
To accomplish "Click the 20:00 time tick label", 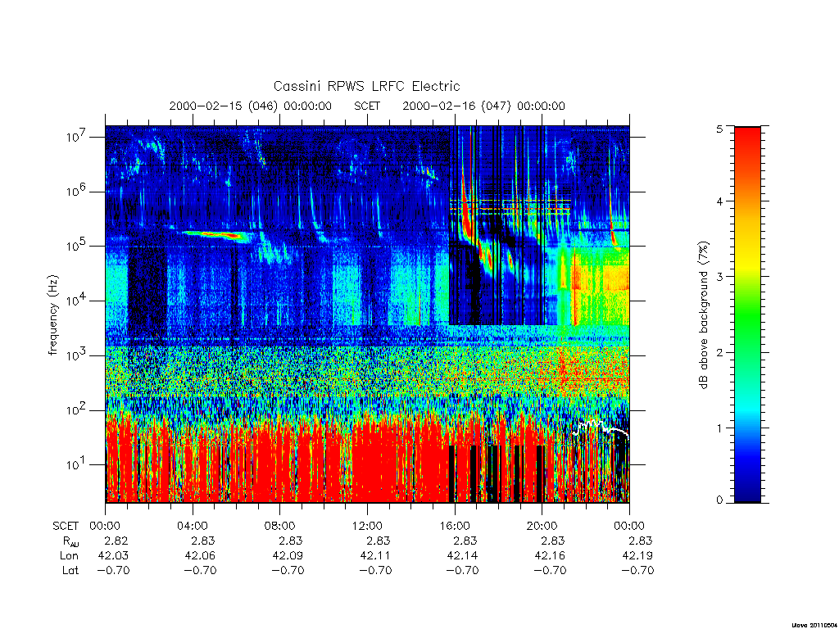I will tap(542, 526).
